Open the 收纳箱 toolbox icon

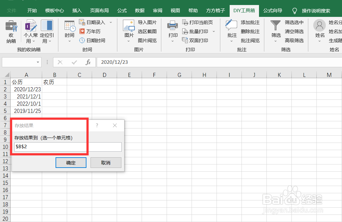[x=11, y=26]
